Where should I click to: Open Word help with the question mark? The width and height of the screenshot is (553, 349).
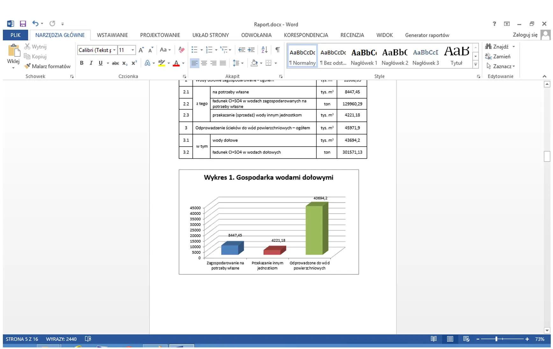pyautogui.click(x=494, y=24)
